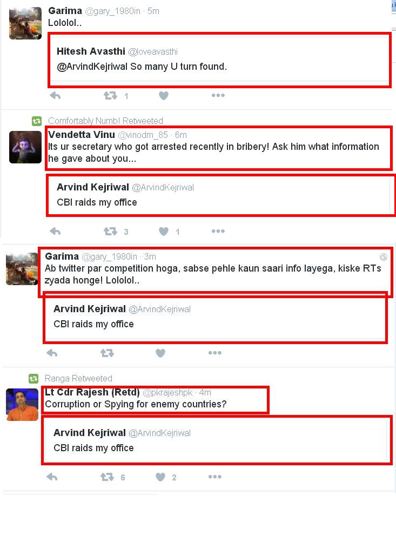Open more options on Garima's Lololol tweet

click(x=218, y=95)
